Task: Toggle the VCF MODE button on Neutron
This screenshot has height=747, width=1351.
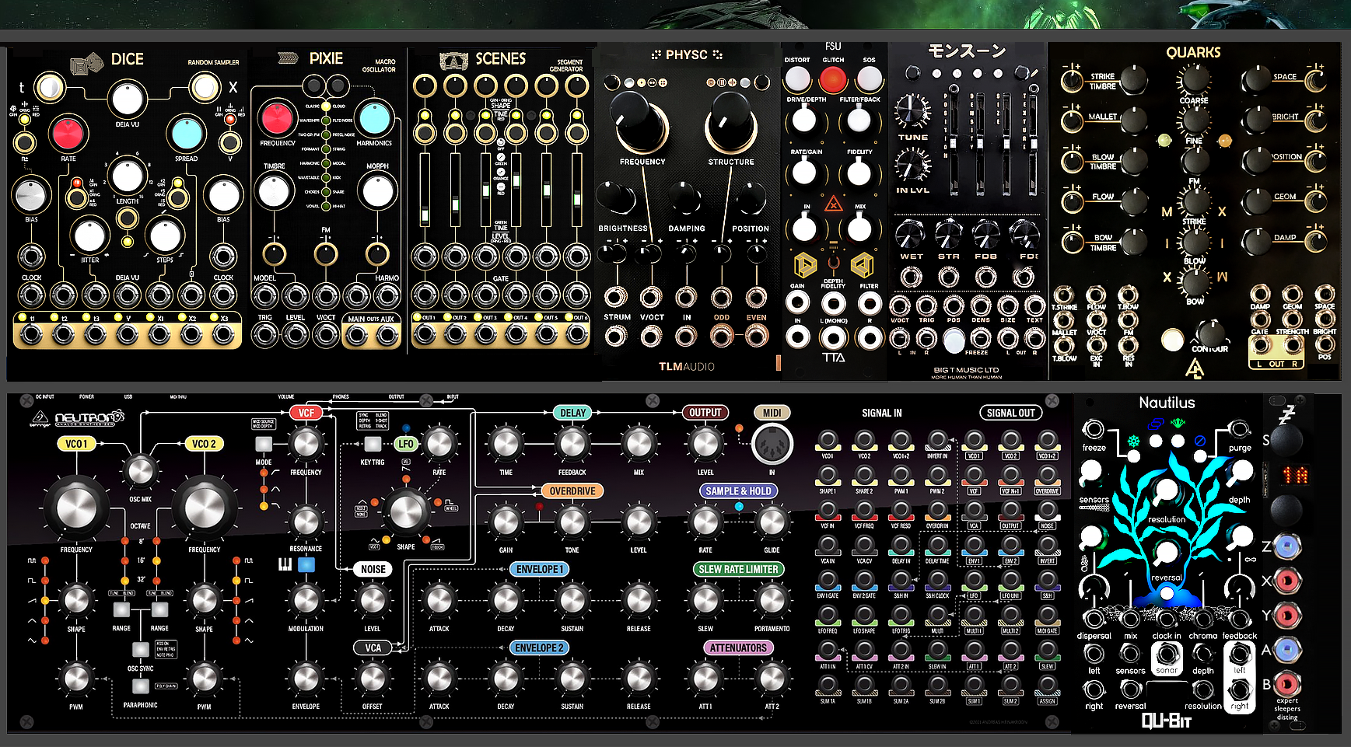Action: coord(264,444)
